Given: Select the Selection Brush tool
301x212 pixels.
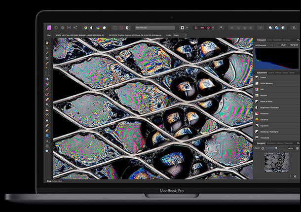Looking at the screenshot, I should coord(47,63).
